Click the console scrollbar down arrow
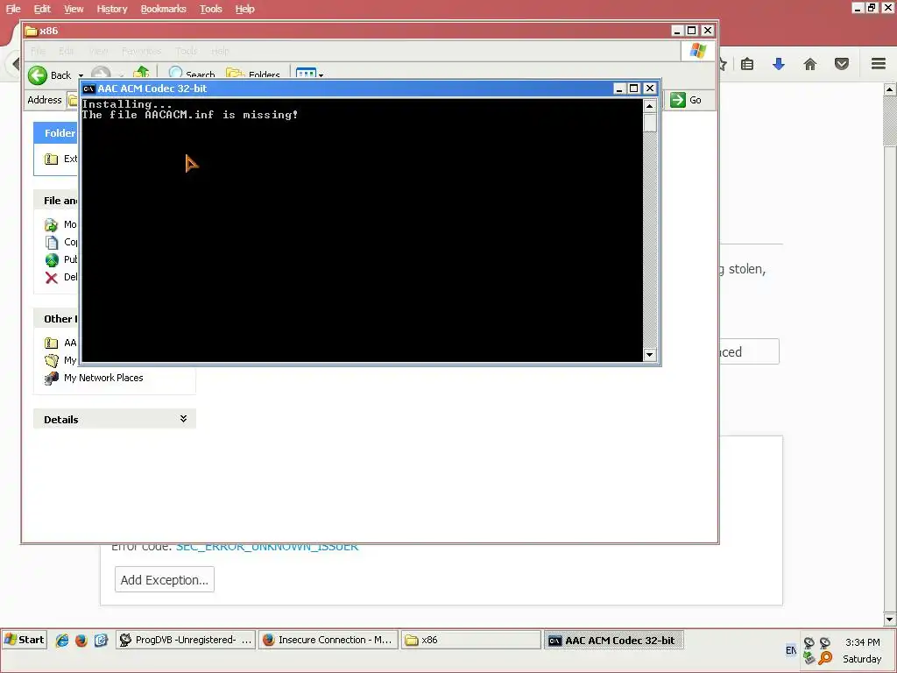Viewport: 897px width, 673px height. point(649,355)
